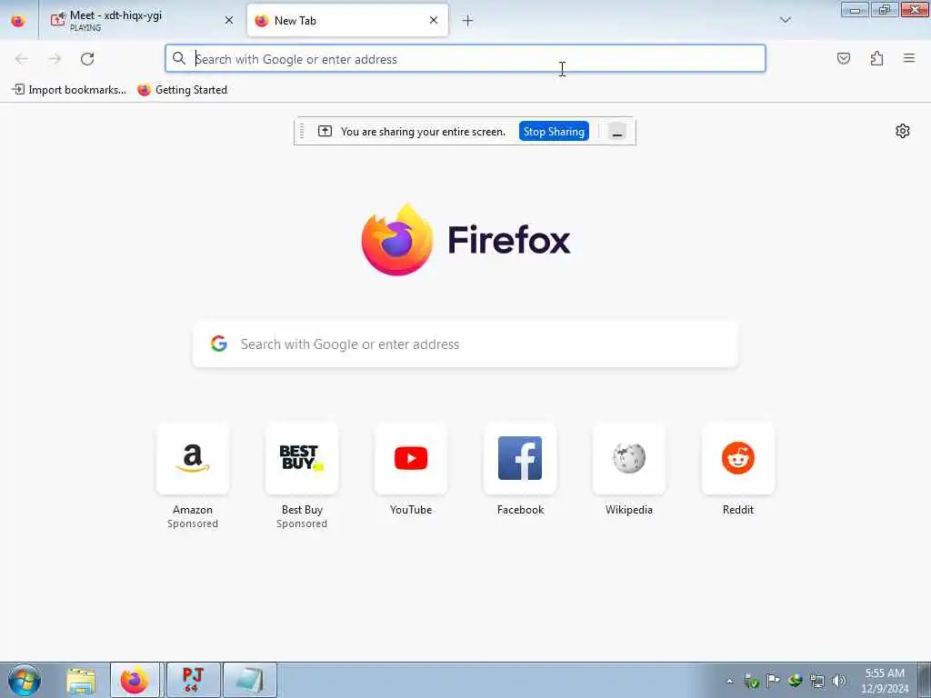Focus the address bar field

click(465, 59)
